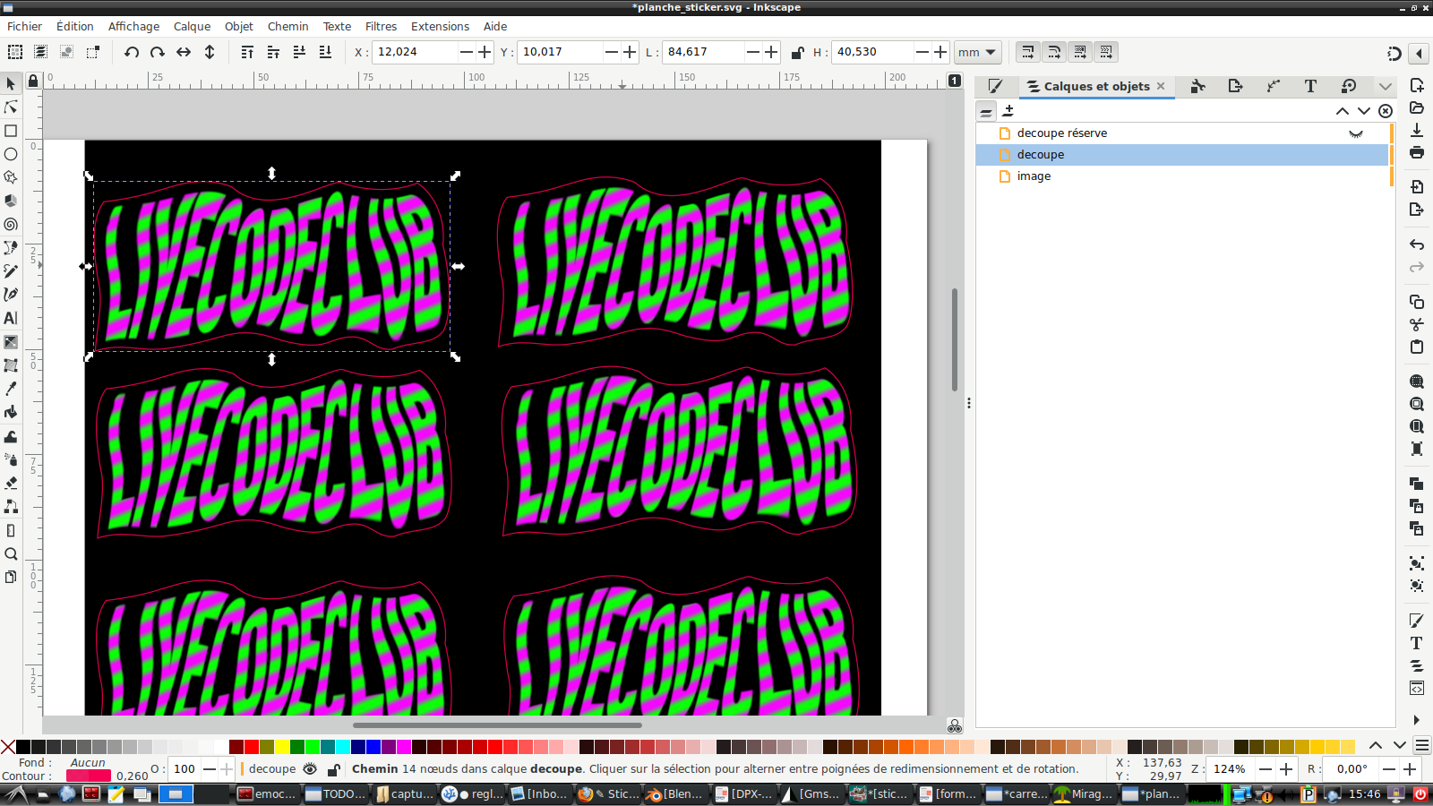Pick a color with the Dropper tool
The width and height of the screenshot is (1433, 806).
point(12,389)
